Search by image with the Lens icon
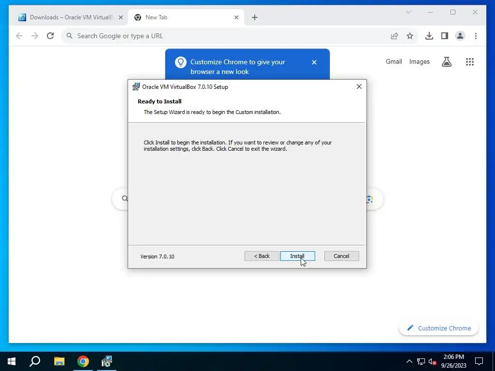 coord(370,199)
